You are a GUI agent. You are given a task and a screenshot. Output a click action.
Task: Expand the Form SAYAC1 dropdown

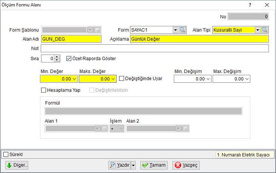coord(175,30)
